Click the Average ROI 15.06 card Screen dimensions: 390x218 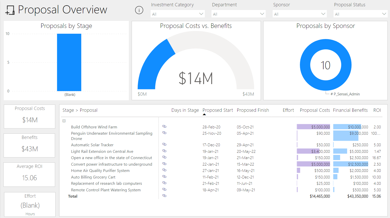[x=29, y=174]
